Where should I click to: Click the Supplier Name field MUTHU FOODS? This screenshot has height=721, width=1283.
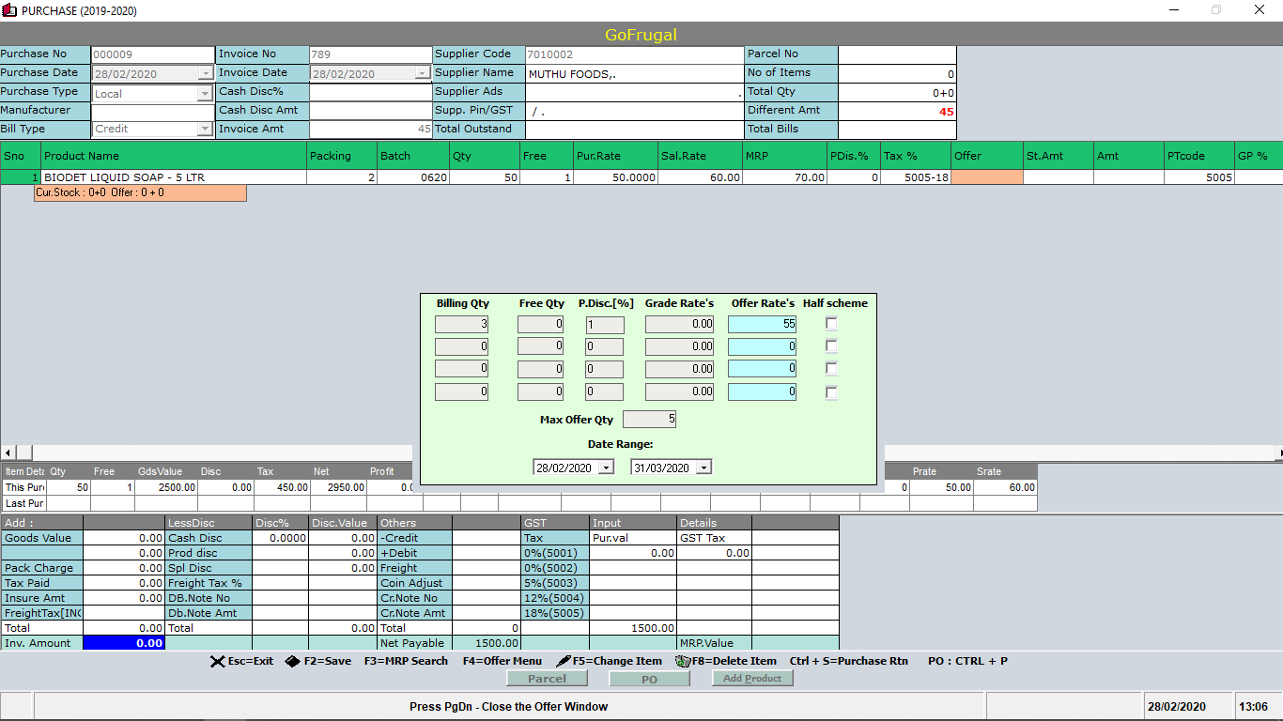coord(634,73)
